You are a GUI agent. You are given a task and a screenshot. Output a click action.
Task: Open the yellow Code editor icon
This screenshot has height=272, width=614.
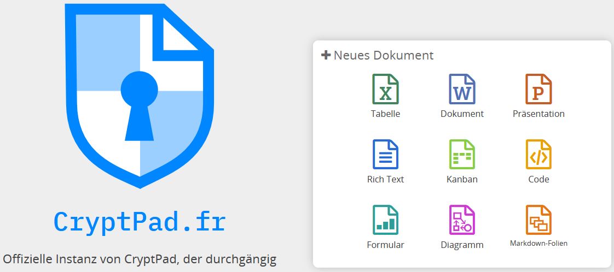538,155
